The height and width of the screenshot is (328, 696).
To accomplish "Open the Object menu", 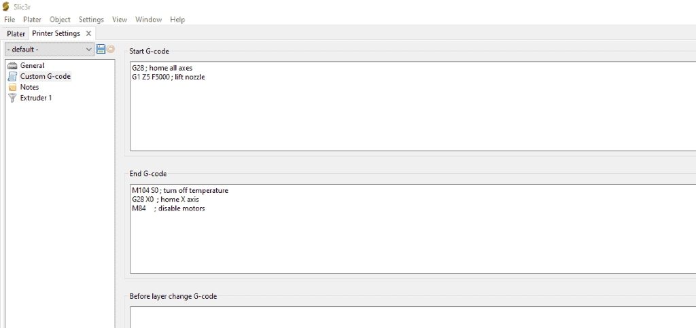I will pyautogui.click(x=60, y=20).
